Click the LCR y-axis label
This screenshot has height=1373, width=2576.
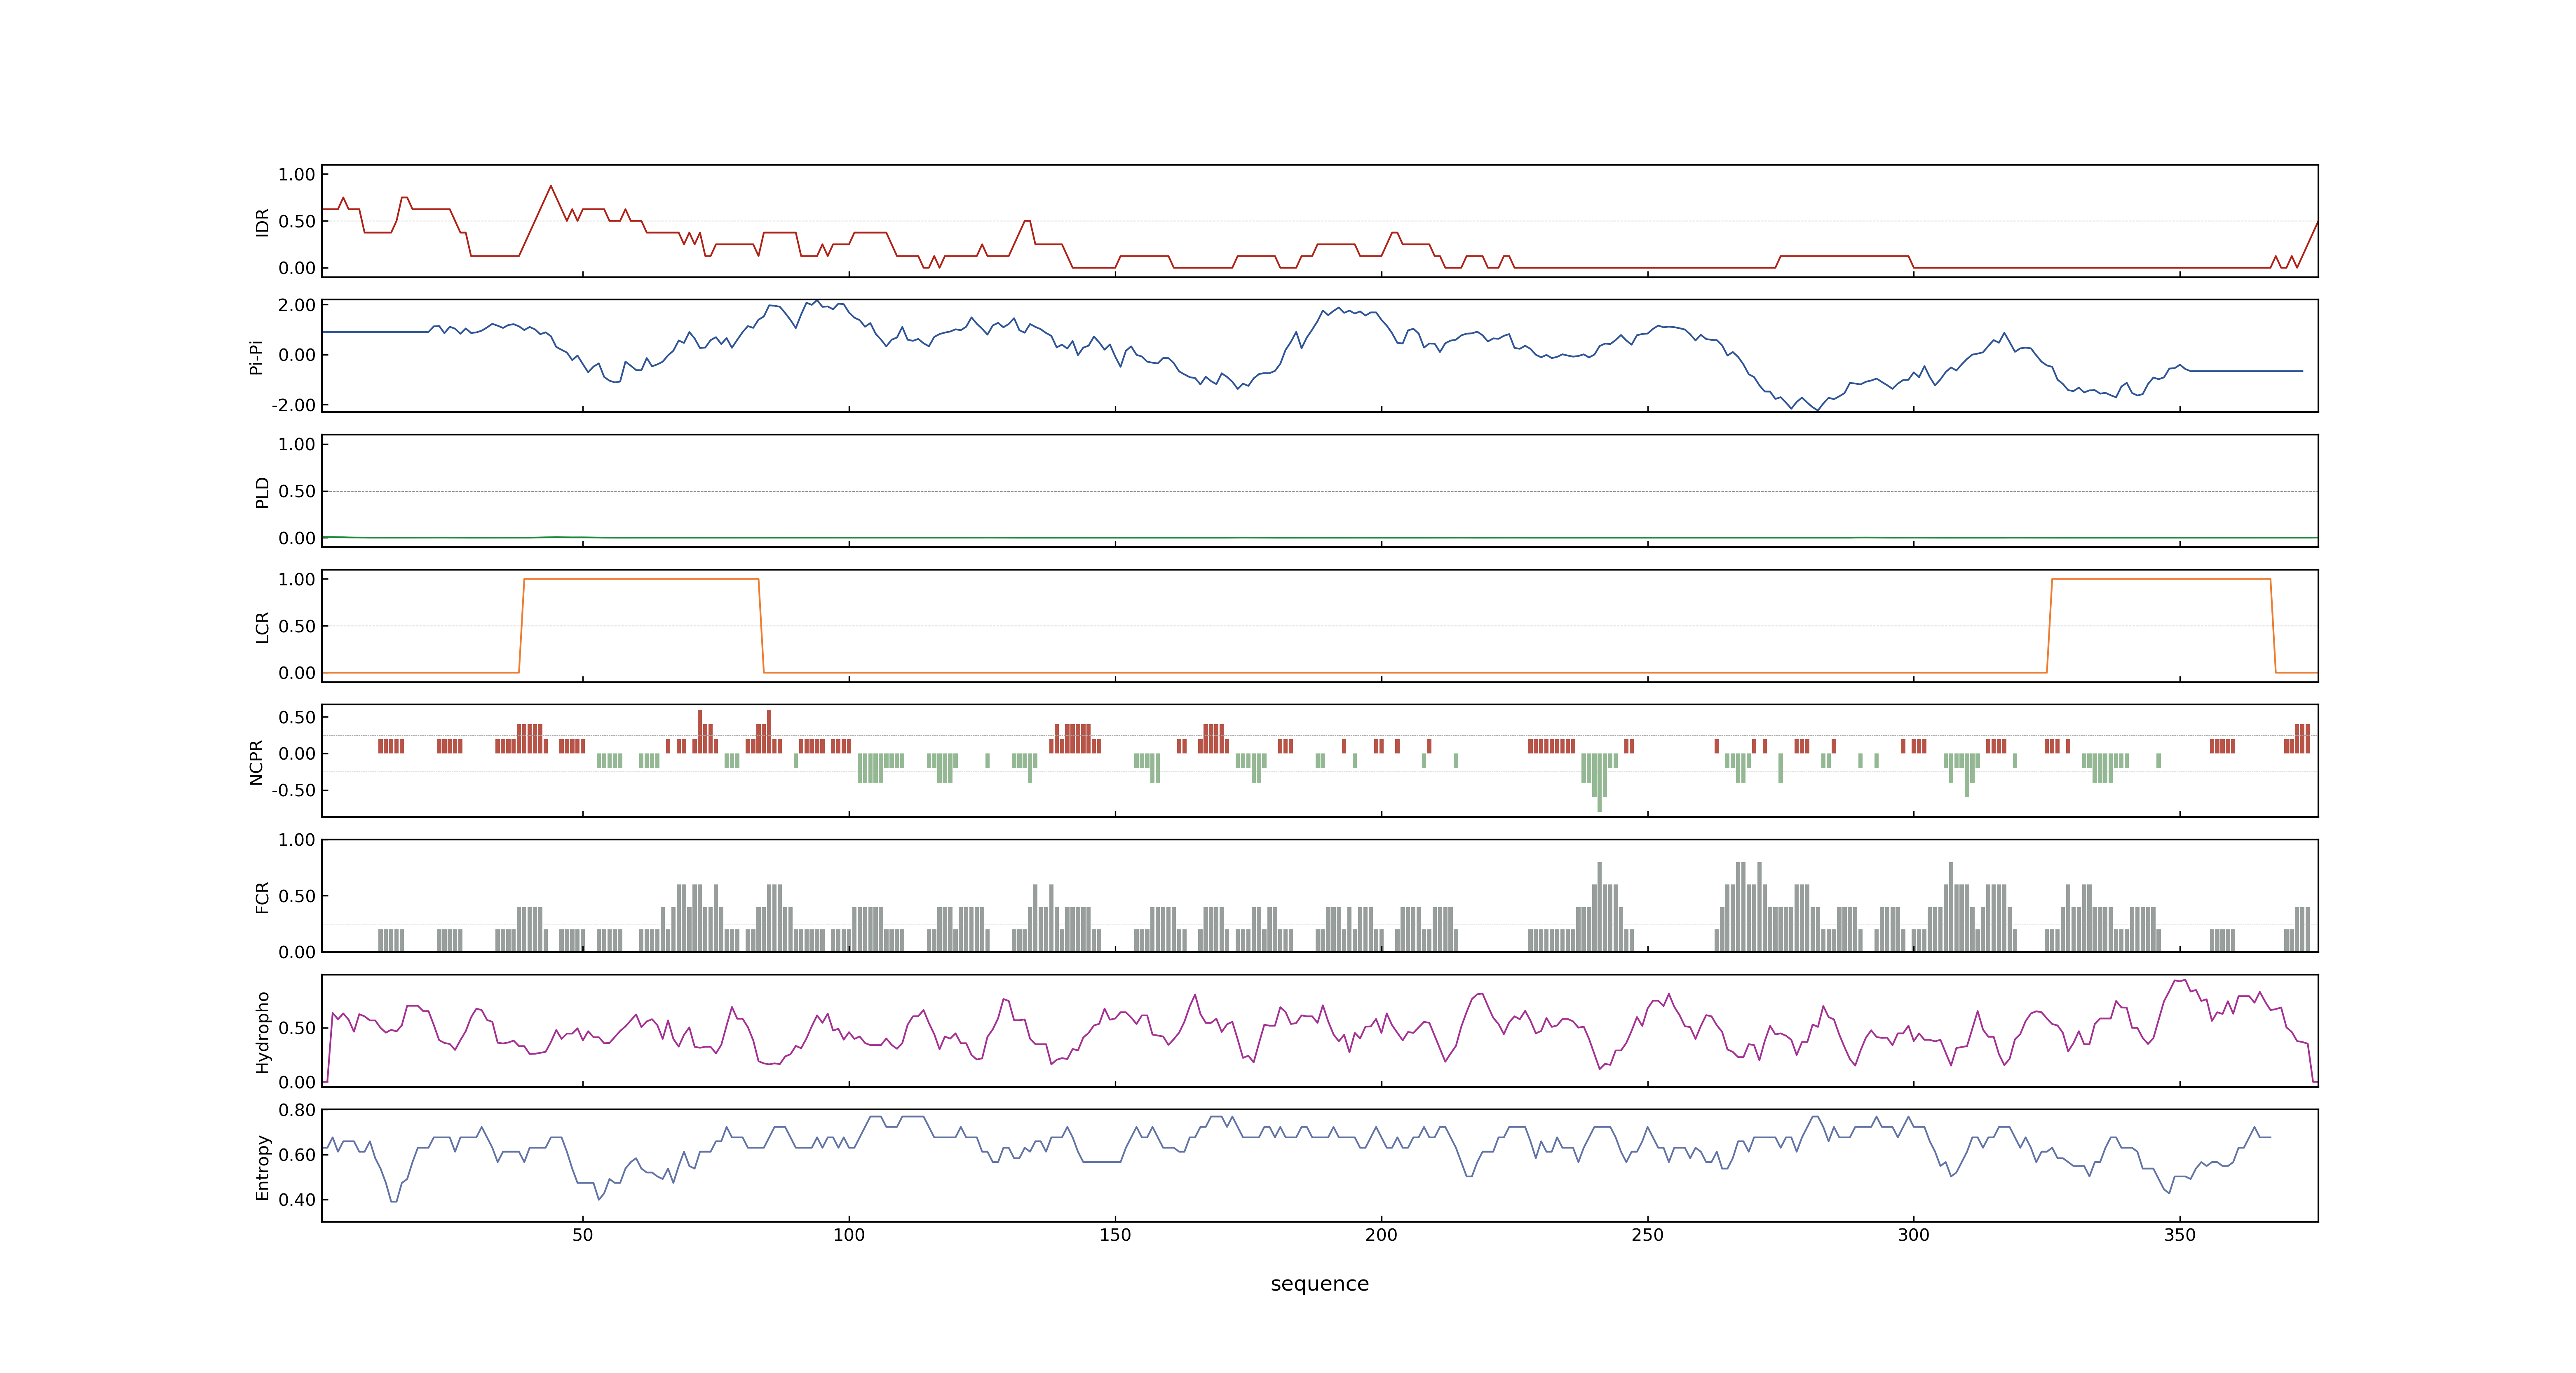click(262, 627)
